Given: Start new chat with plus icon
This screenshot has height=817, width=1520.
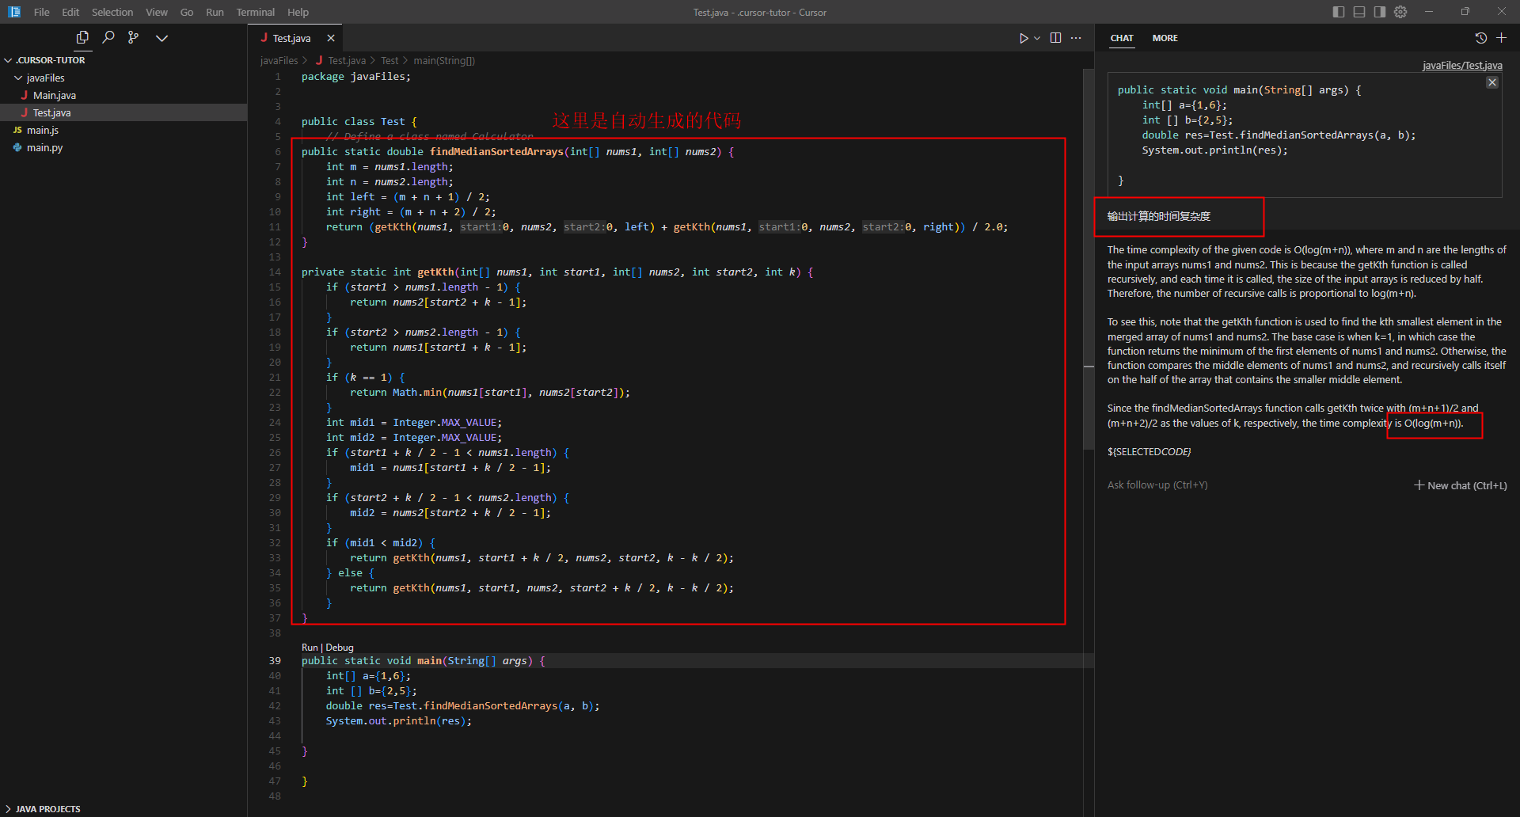Looking at the screenshot, I should 1501,38.
